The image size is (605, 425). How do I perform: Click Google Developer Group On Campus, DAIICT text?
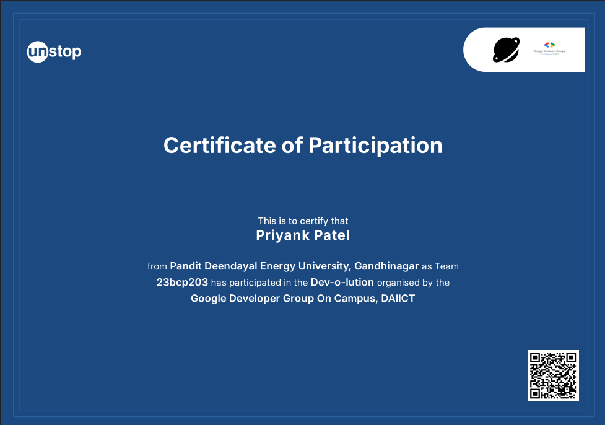coord(303,299)
